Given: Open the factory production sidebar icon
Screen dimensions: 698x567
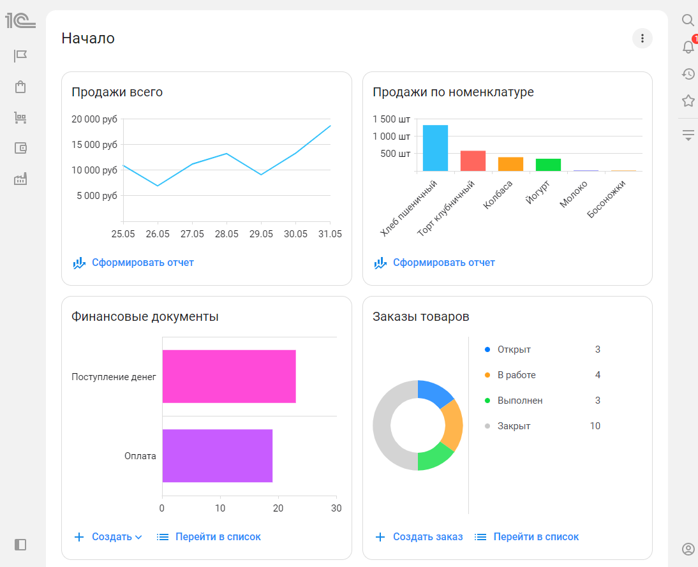Looking at the screenshot, I should point(20,179).
